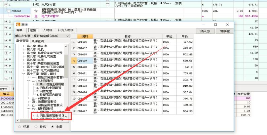Open the 章节查询 tab
The image size is (267, 135).
(22, 41)
